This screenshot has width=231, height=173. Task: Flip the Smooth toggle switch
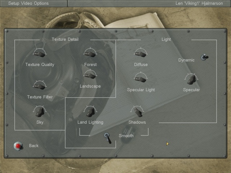click(108, 137)
